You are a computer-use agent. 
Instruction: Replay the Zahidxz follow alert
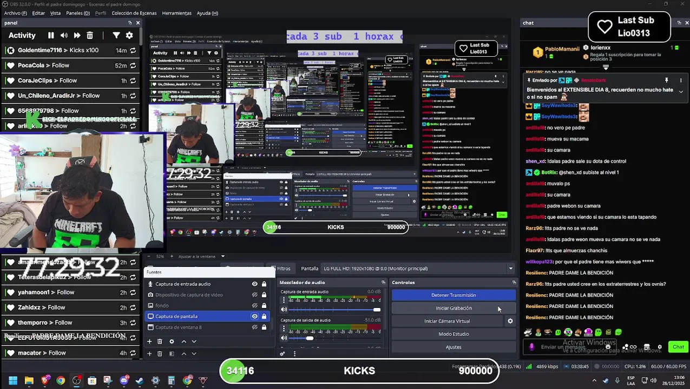(x=133, y=307)
